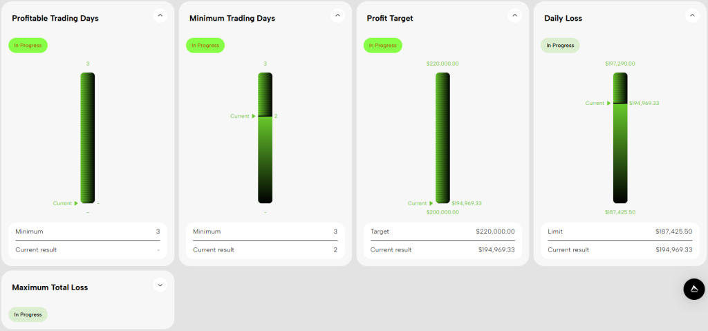Click In Progress badge in Minimum Trading Days
The height and width of the screenshot is (331, 708).
205,46
